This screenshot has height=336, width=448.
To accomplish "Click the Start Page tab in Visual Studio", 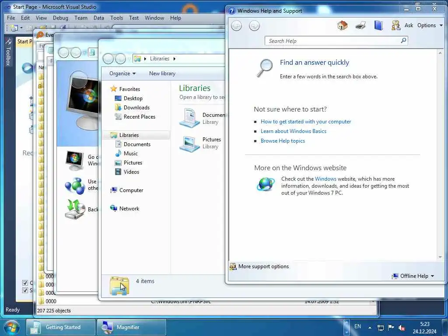I will (x=24, y=42).
